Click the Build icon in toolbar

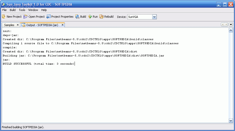click(77, 17)
